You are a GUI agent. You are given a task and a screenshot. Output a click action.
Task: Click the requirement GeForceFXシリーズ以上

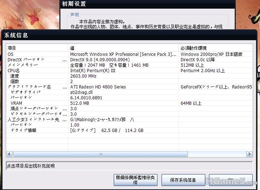204,87
